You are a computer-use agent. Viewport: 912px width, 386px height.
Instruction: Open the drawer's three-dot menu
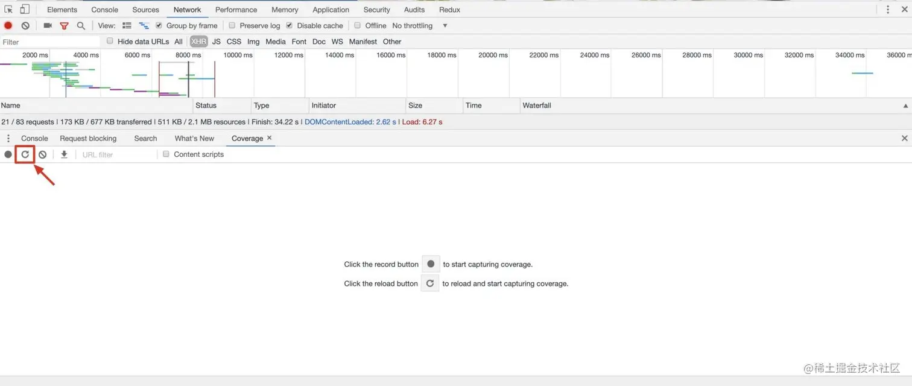tap(8, 138)
